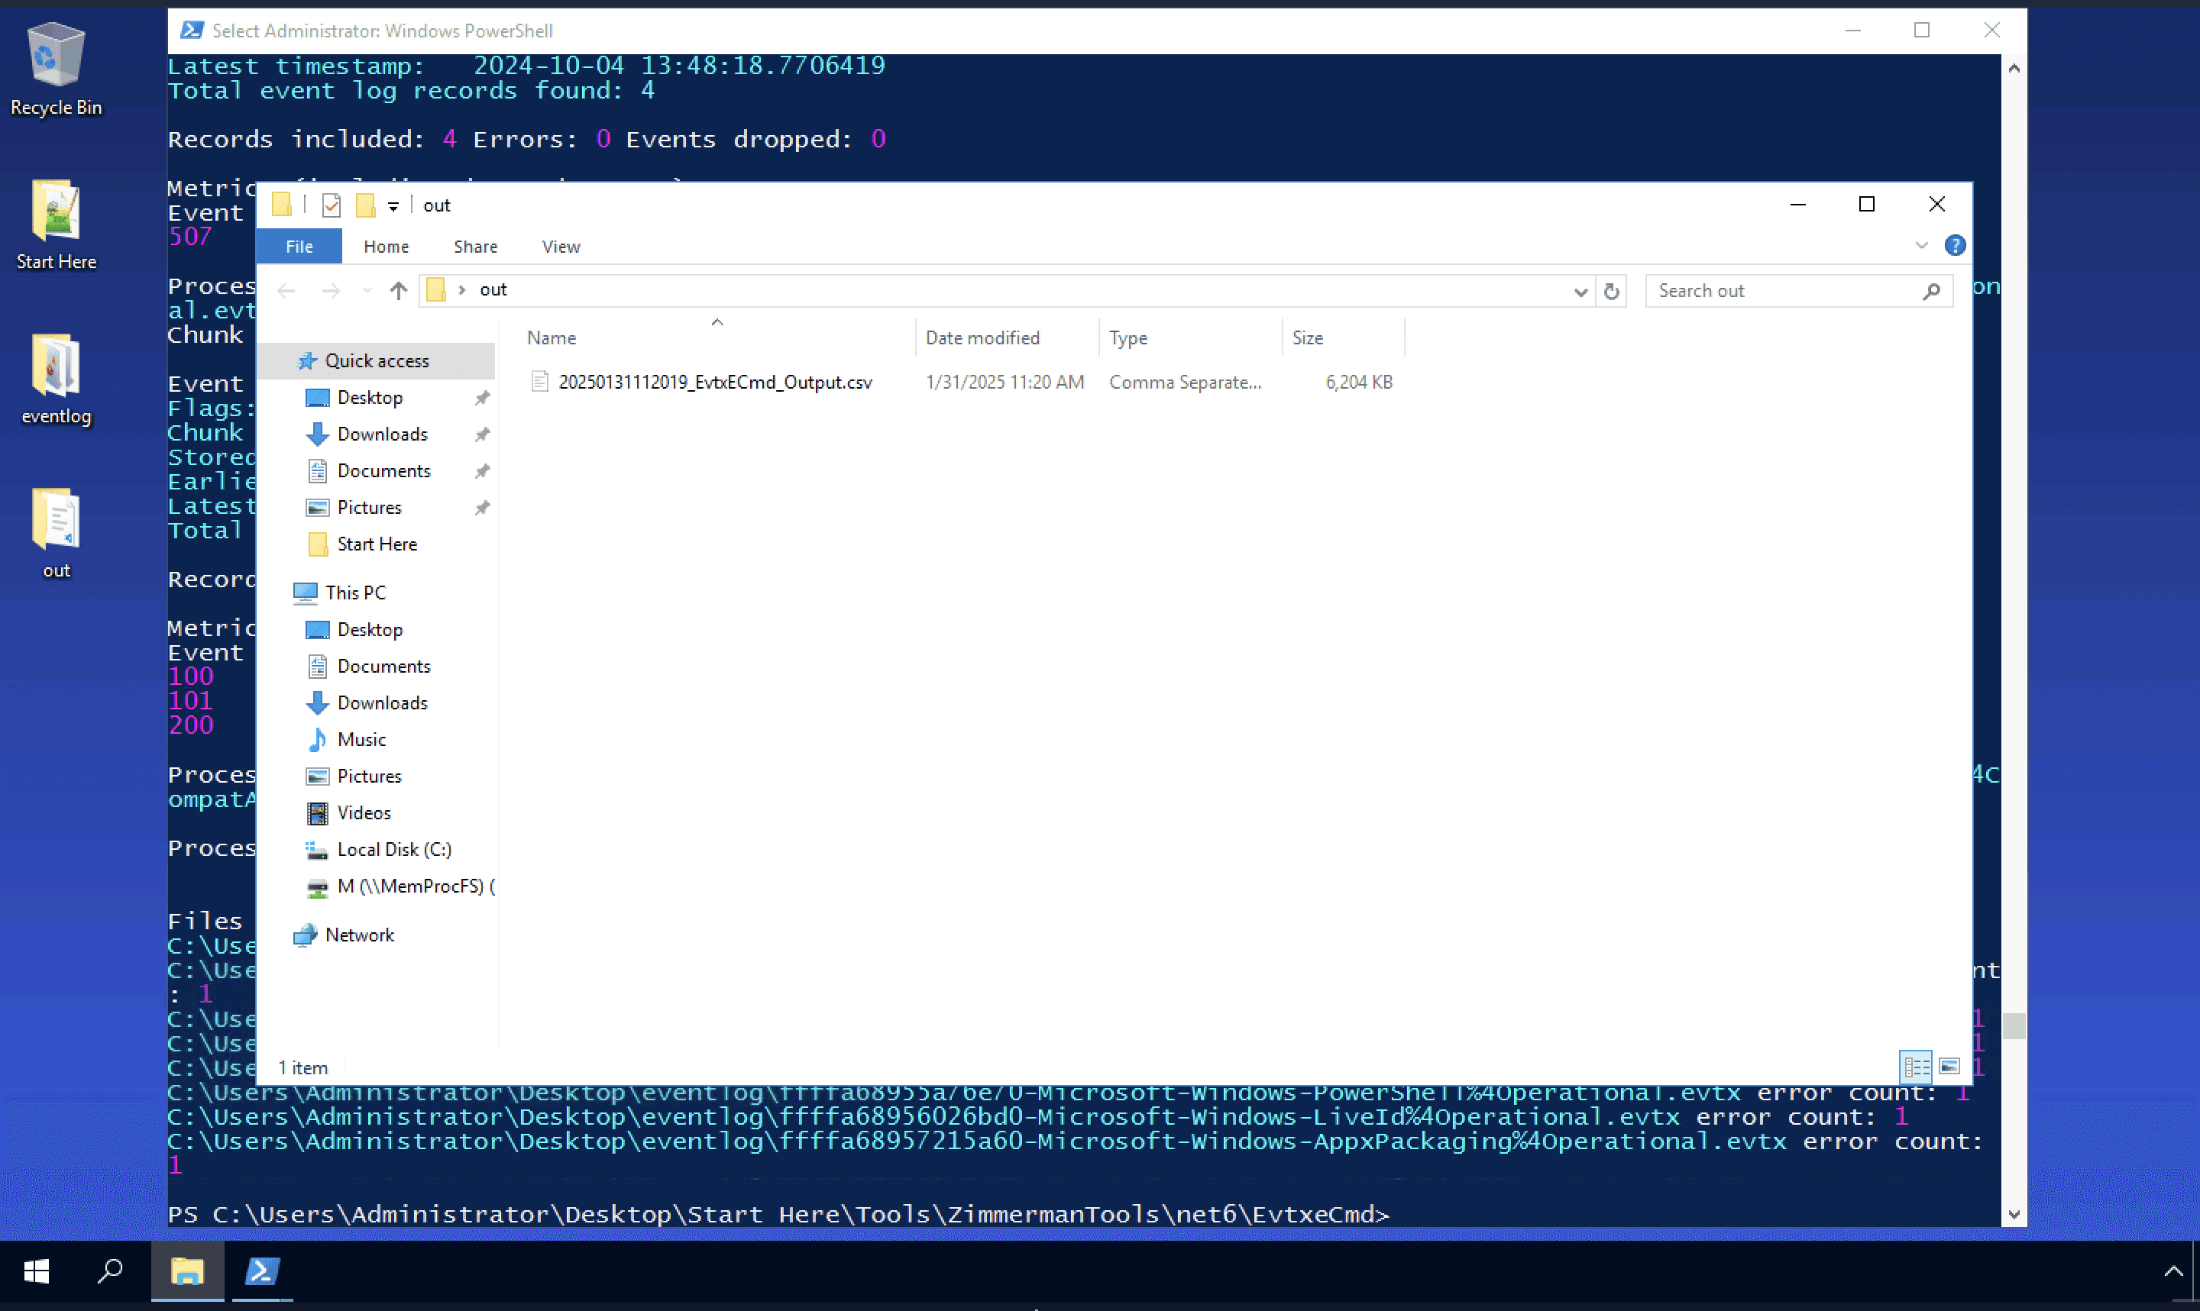The width and height of the screenshot is (2200, 1311).
Task: Sort by Date modified column header
Action: 982,338
